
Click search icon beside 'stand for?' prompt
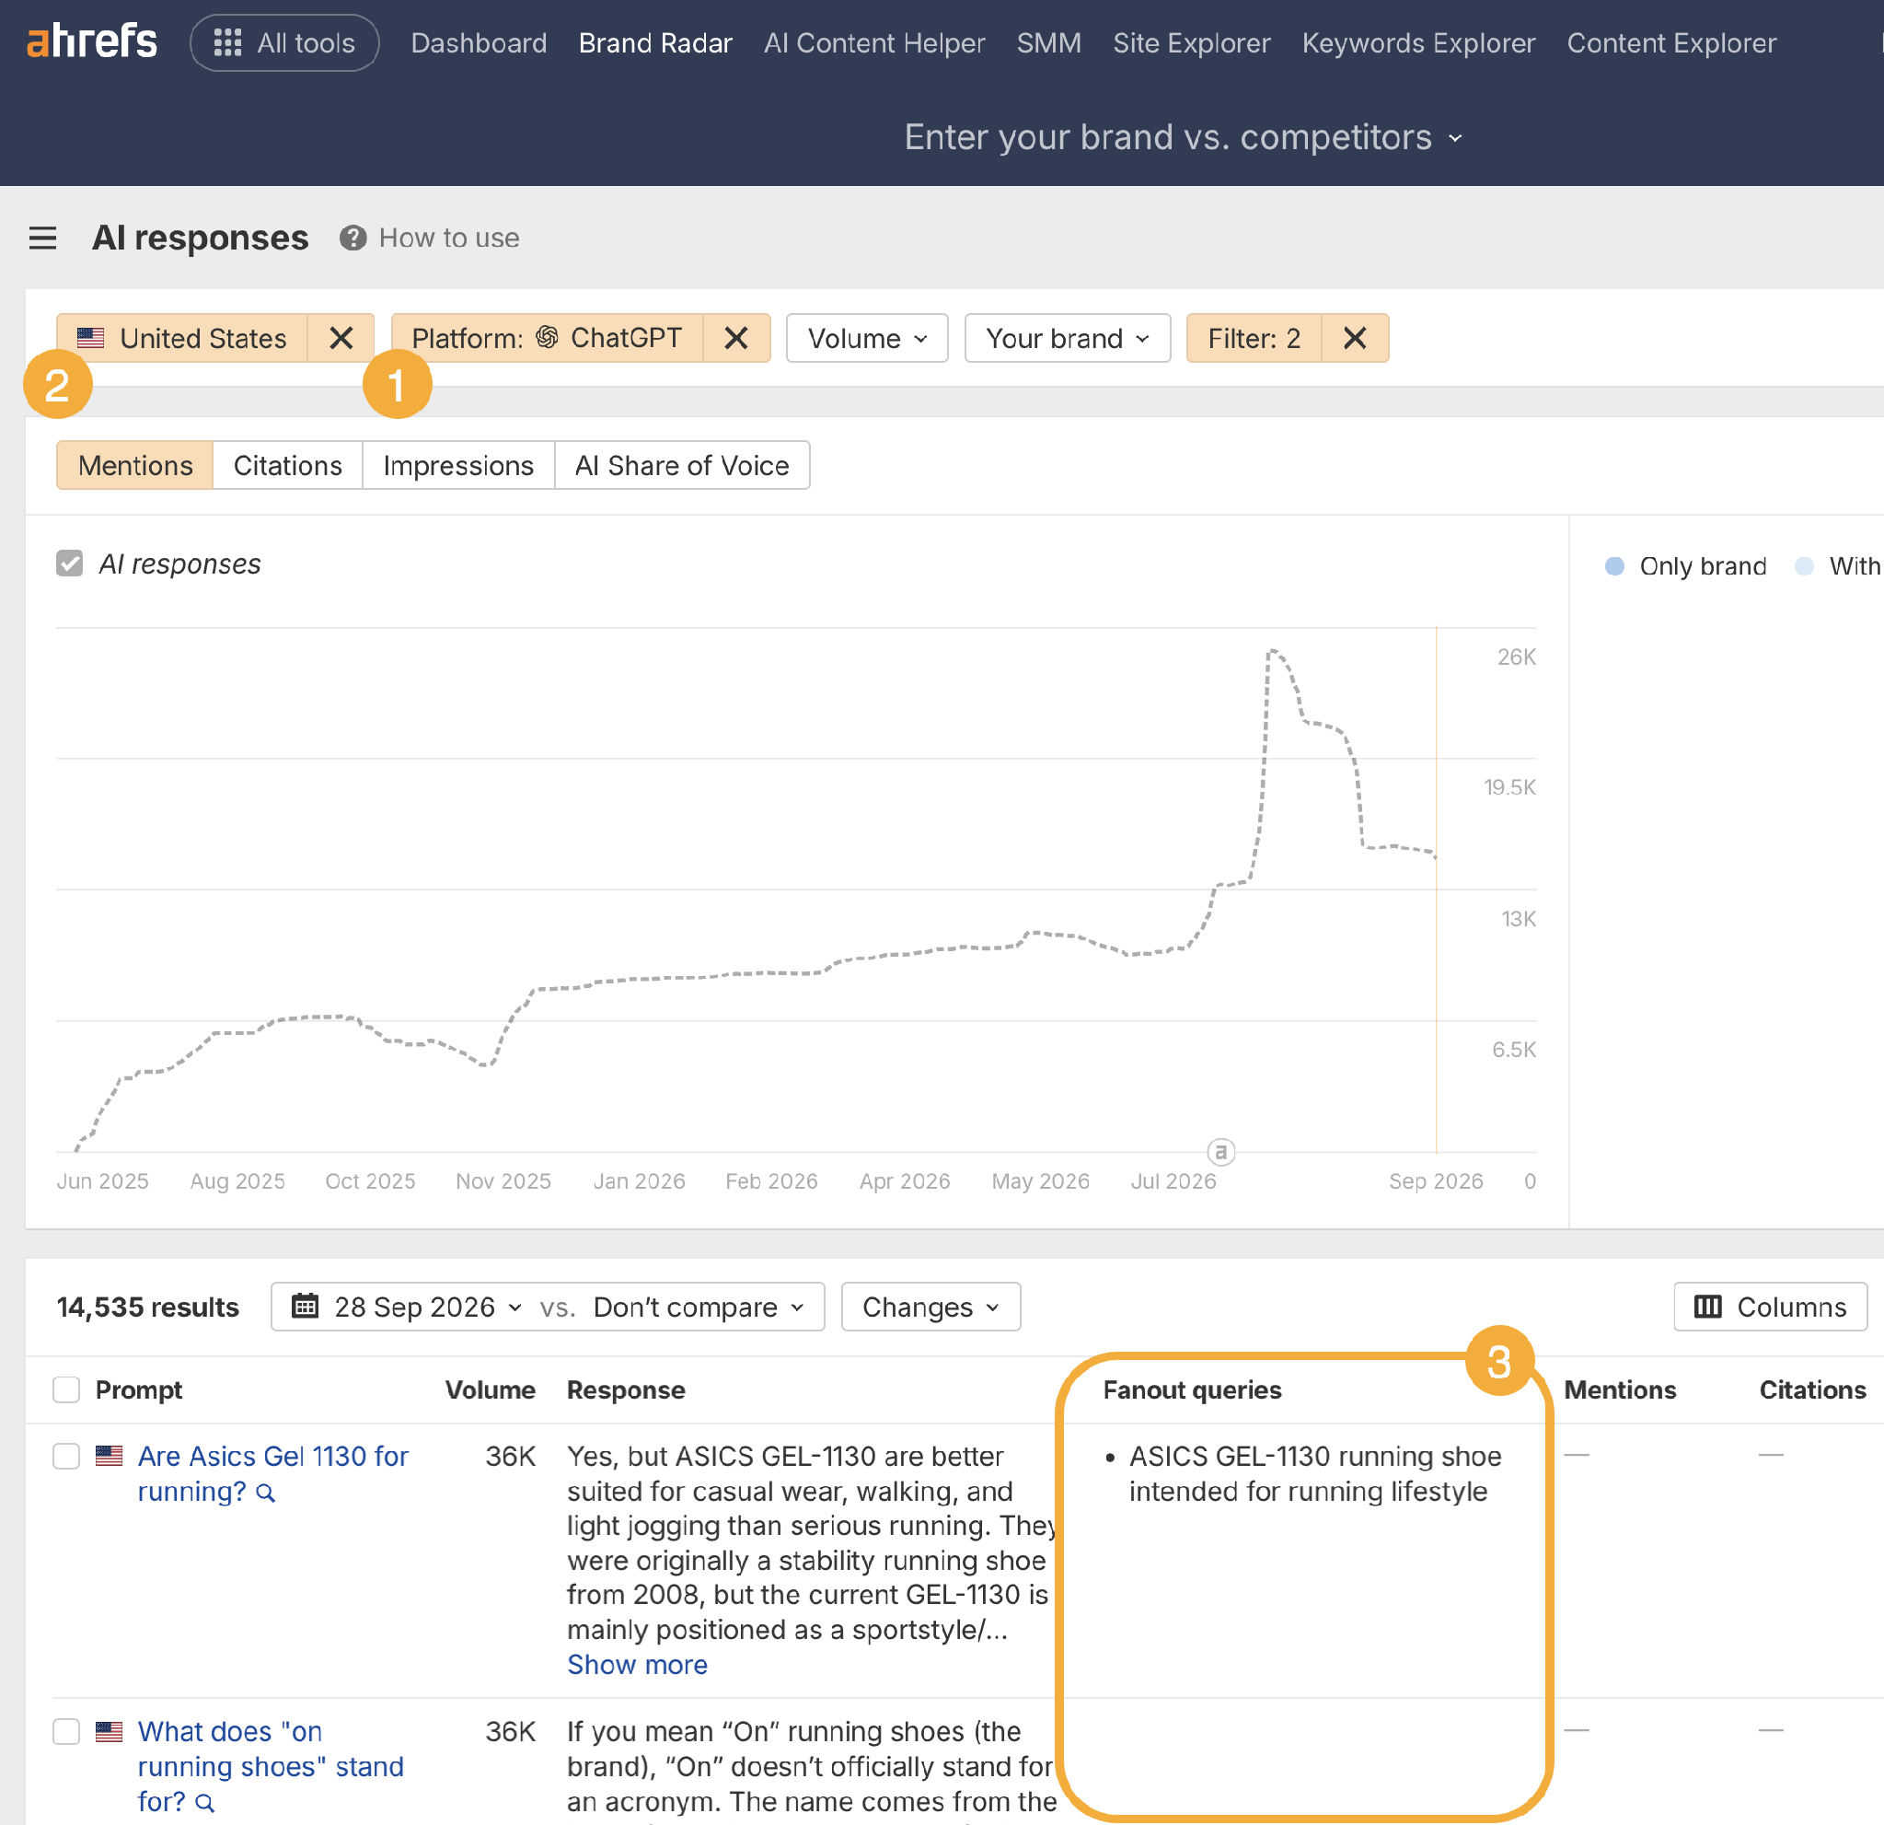(x=204, y=1803)
